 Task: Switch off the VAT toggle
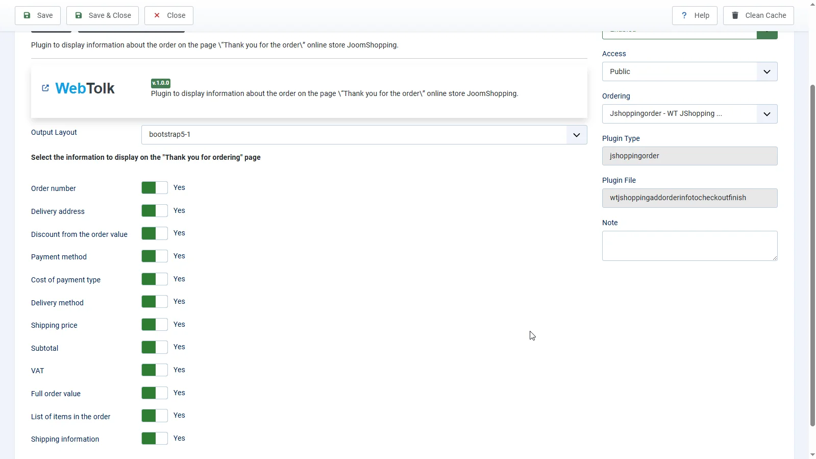[155, 370]
